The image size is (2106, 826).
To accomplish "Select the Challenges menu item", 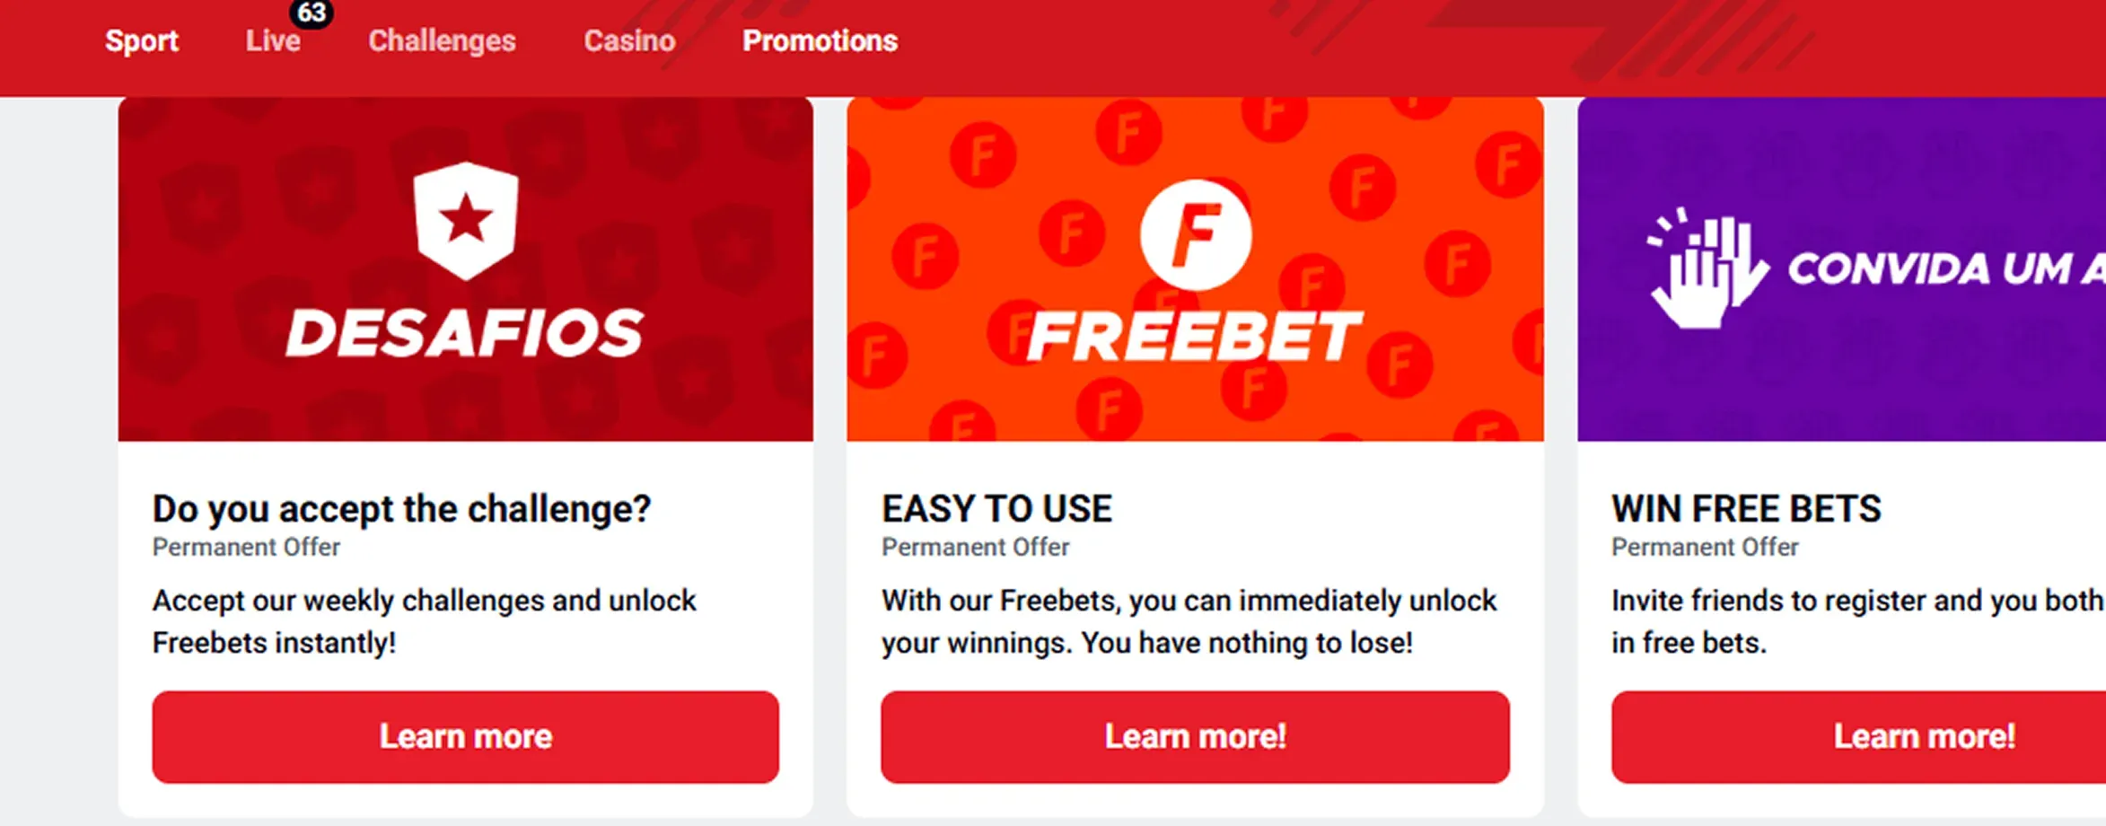I will coord(442,40).
